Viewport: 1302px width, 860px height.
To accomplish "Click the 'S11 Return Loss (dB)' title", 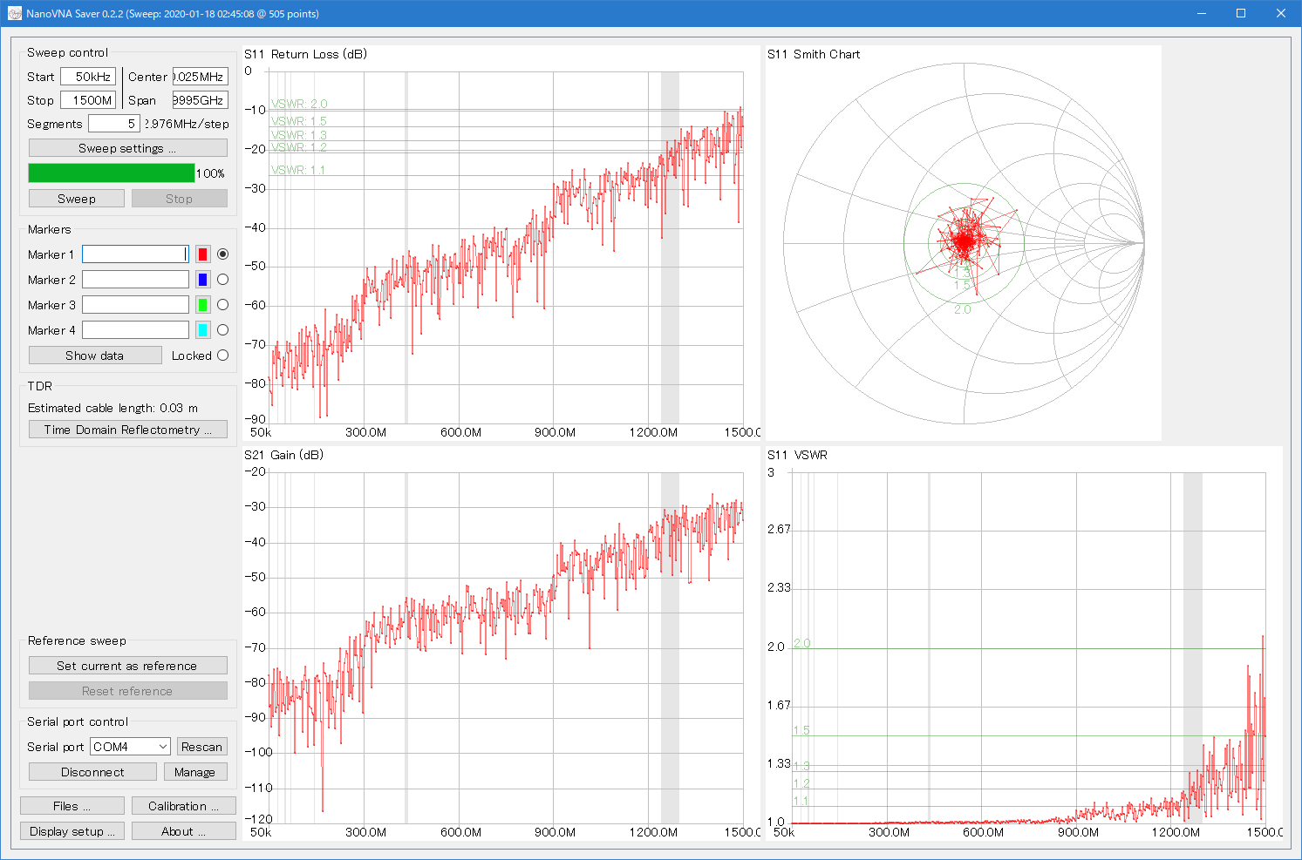I will 305,54.
